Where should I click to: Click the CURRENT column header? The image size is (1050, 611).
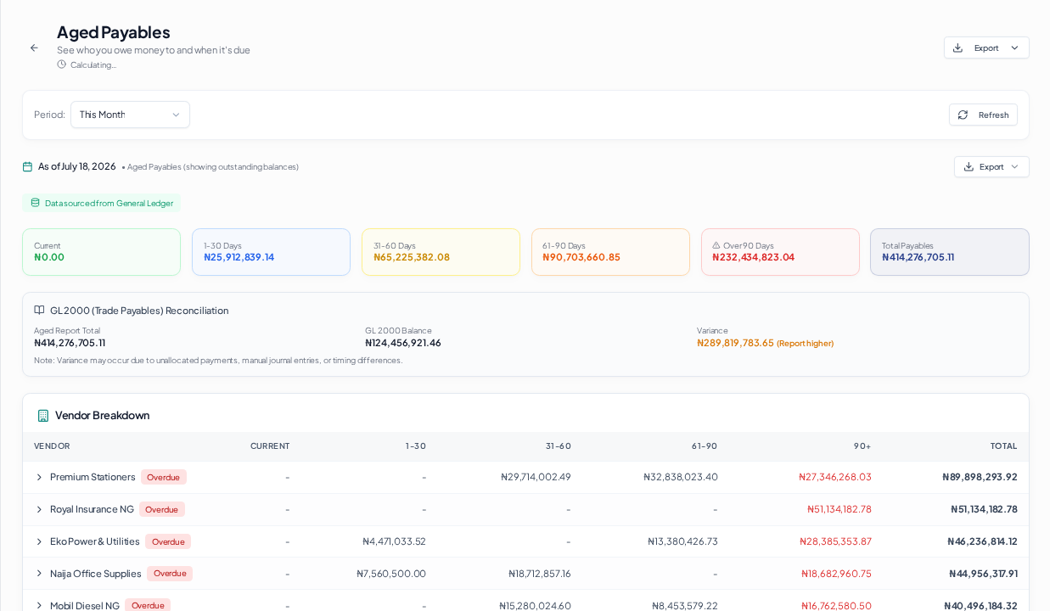click(270, 446)
